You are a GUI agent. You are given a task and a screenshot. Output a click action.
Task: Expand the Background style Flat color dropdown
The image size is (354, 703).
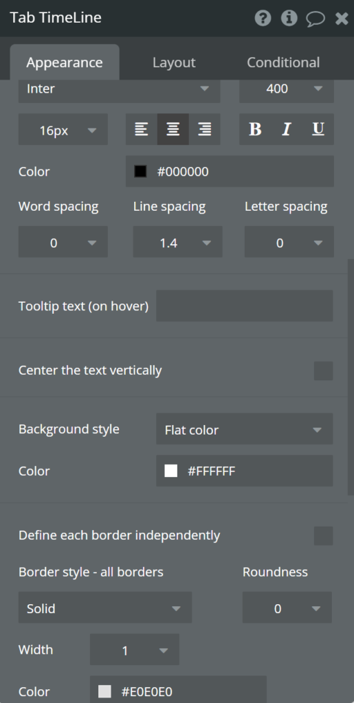(x=245, y=429)
